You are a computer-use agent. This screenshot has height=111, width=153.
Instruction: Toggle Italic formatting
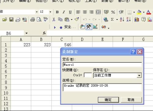tap(64, 12)
